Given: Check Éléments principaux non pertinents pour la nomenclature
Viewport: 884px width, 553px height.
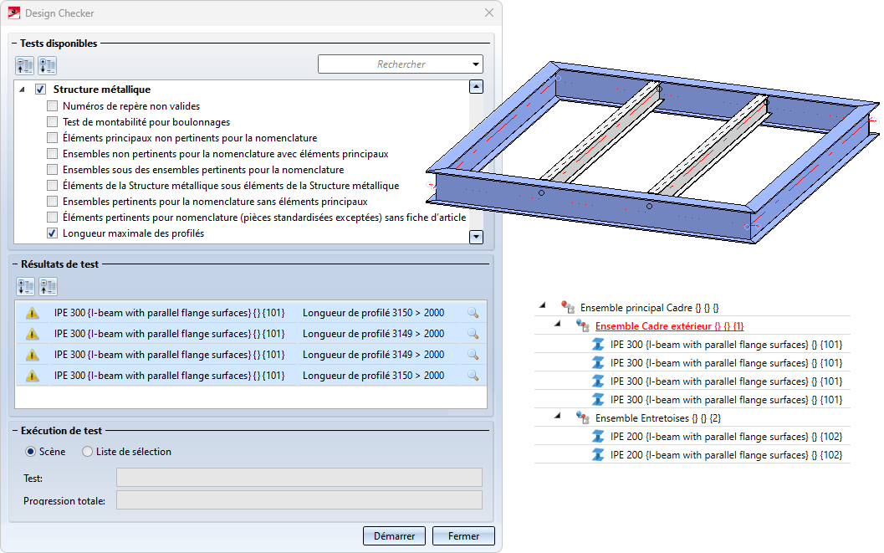Looking at the screenshot, I should click(53, 137).
